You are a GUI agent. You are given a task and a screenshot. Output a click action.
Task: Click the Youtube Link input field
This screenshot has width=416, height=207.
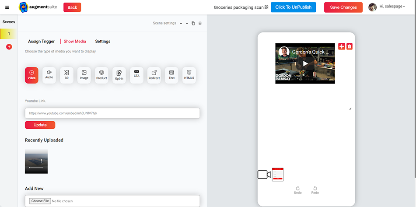(112, 113)
